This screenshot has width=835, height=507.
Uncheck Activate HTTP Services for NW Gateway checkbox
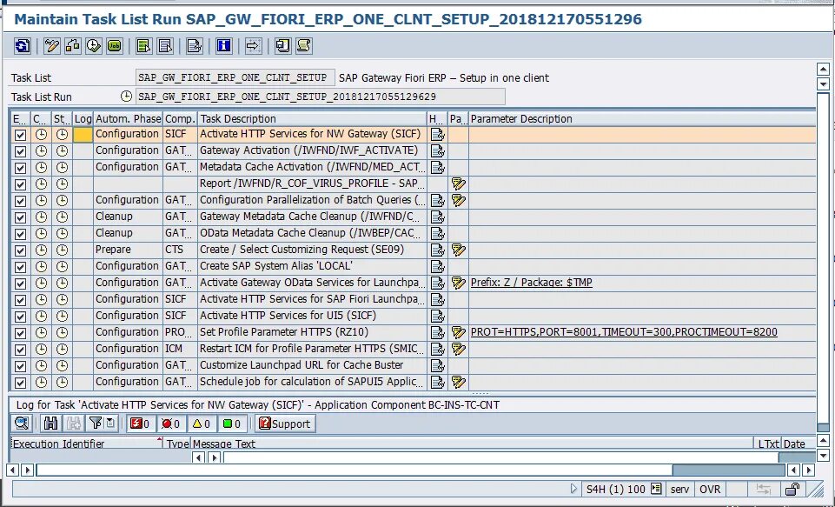20,135
